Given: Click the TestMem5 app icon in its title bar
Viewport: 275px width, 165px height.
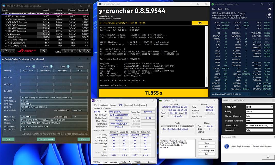Looking at the screenshot, I should (x=160, y=101).
